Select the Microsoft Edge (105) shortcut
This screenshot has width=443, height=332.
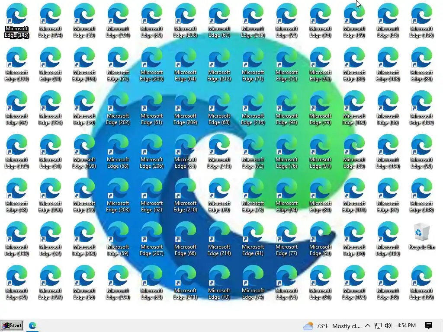tap(388, 239)
